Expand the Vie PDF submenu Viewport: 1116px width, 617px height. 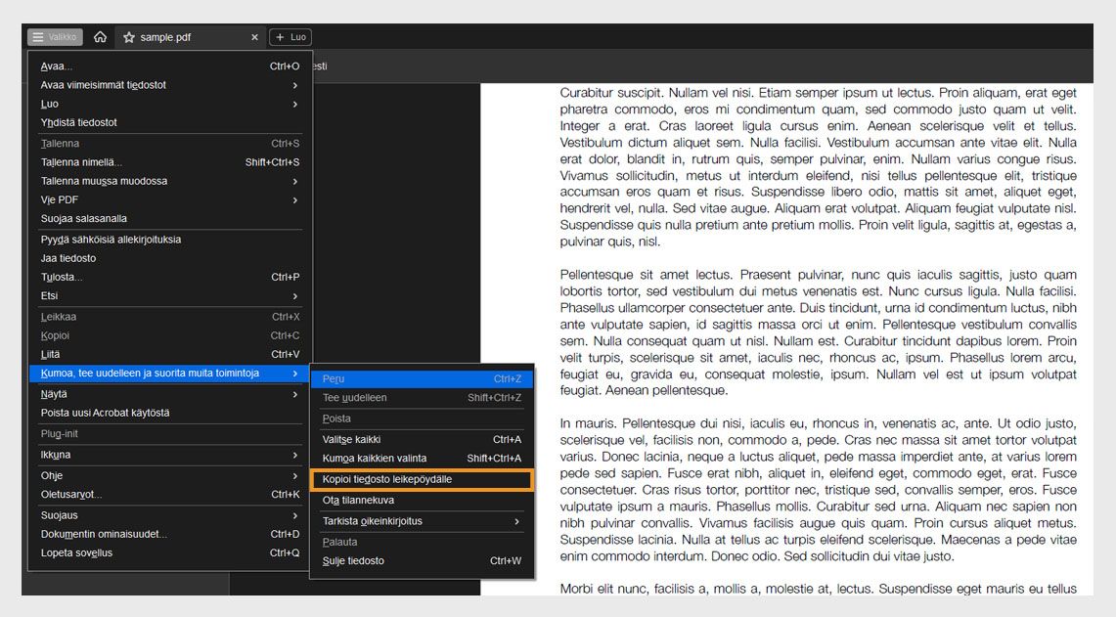tap(169, 200)
